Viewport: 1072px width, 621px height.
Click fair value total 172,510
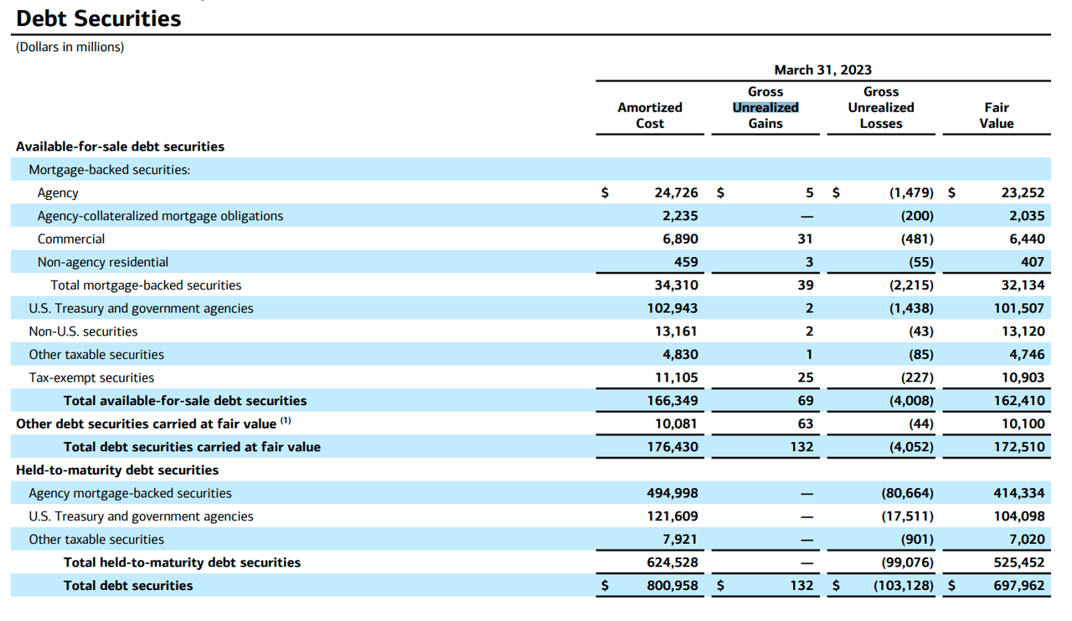click(1019, 447)
